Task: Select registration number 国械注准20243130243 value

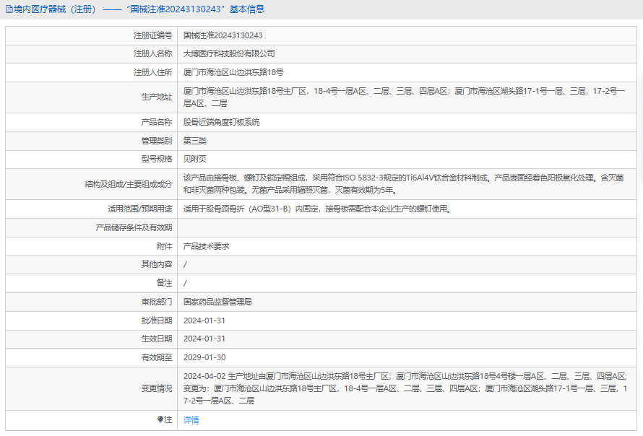Action: pos(223,35)
